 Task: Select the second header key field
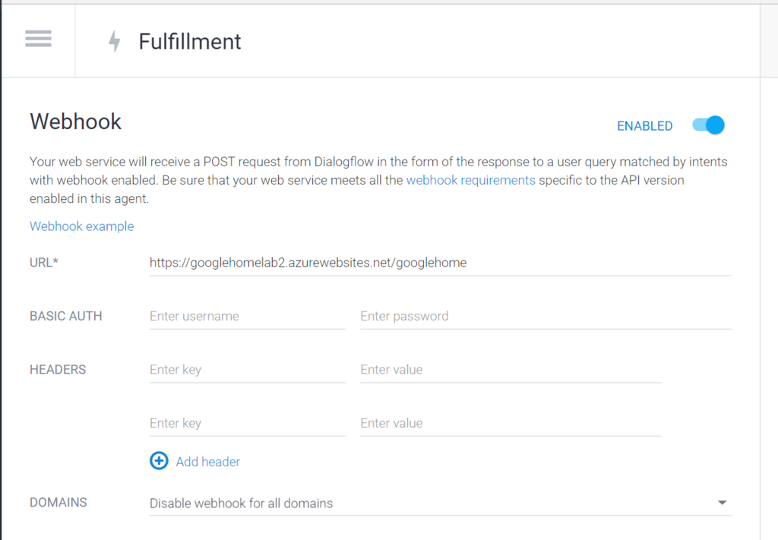coord(247,424)
